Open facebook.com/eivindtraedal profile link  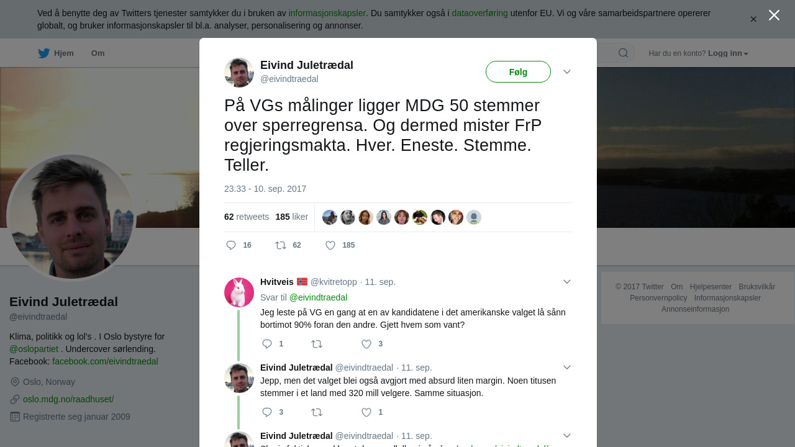point(105,361)
